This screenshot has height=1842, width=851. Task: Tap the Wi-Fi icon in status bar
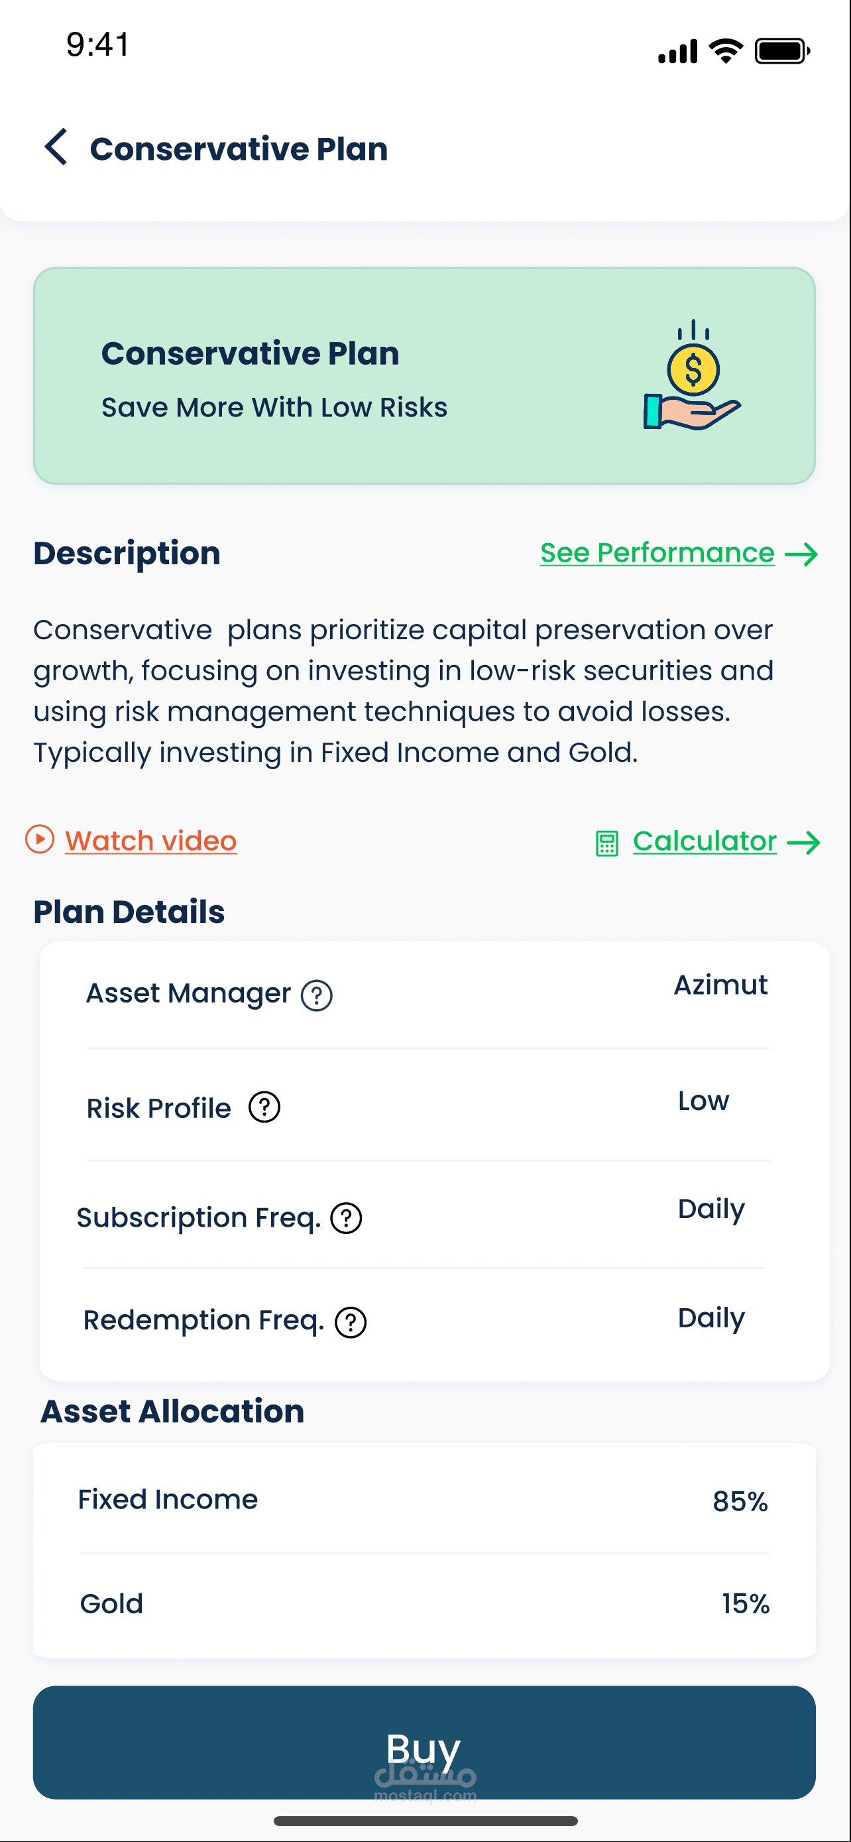726,51
